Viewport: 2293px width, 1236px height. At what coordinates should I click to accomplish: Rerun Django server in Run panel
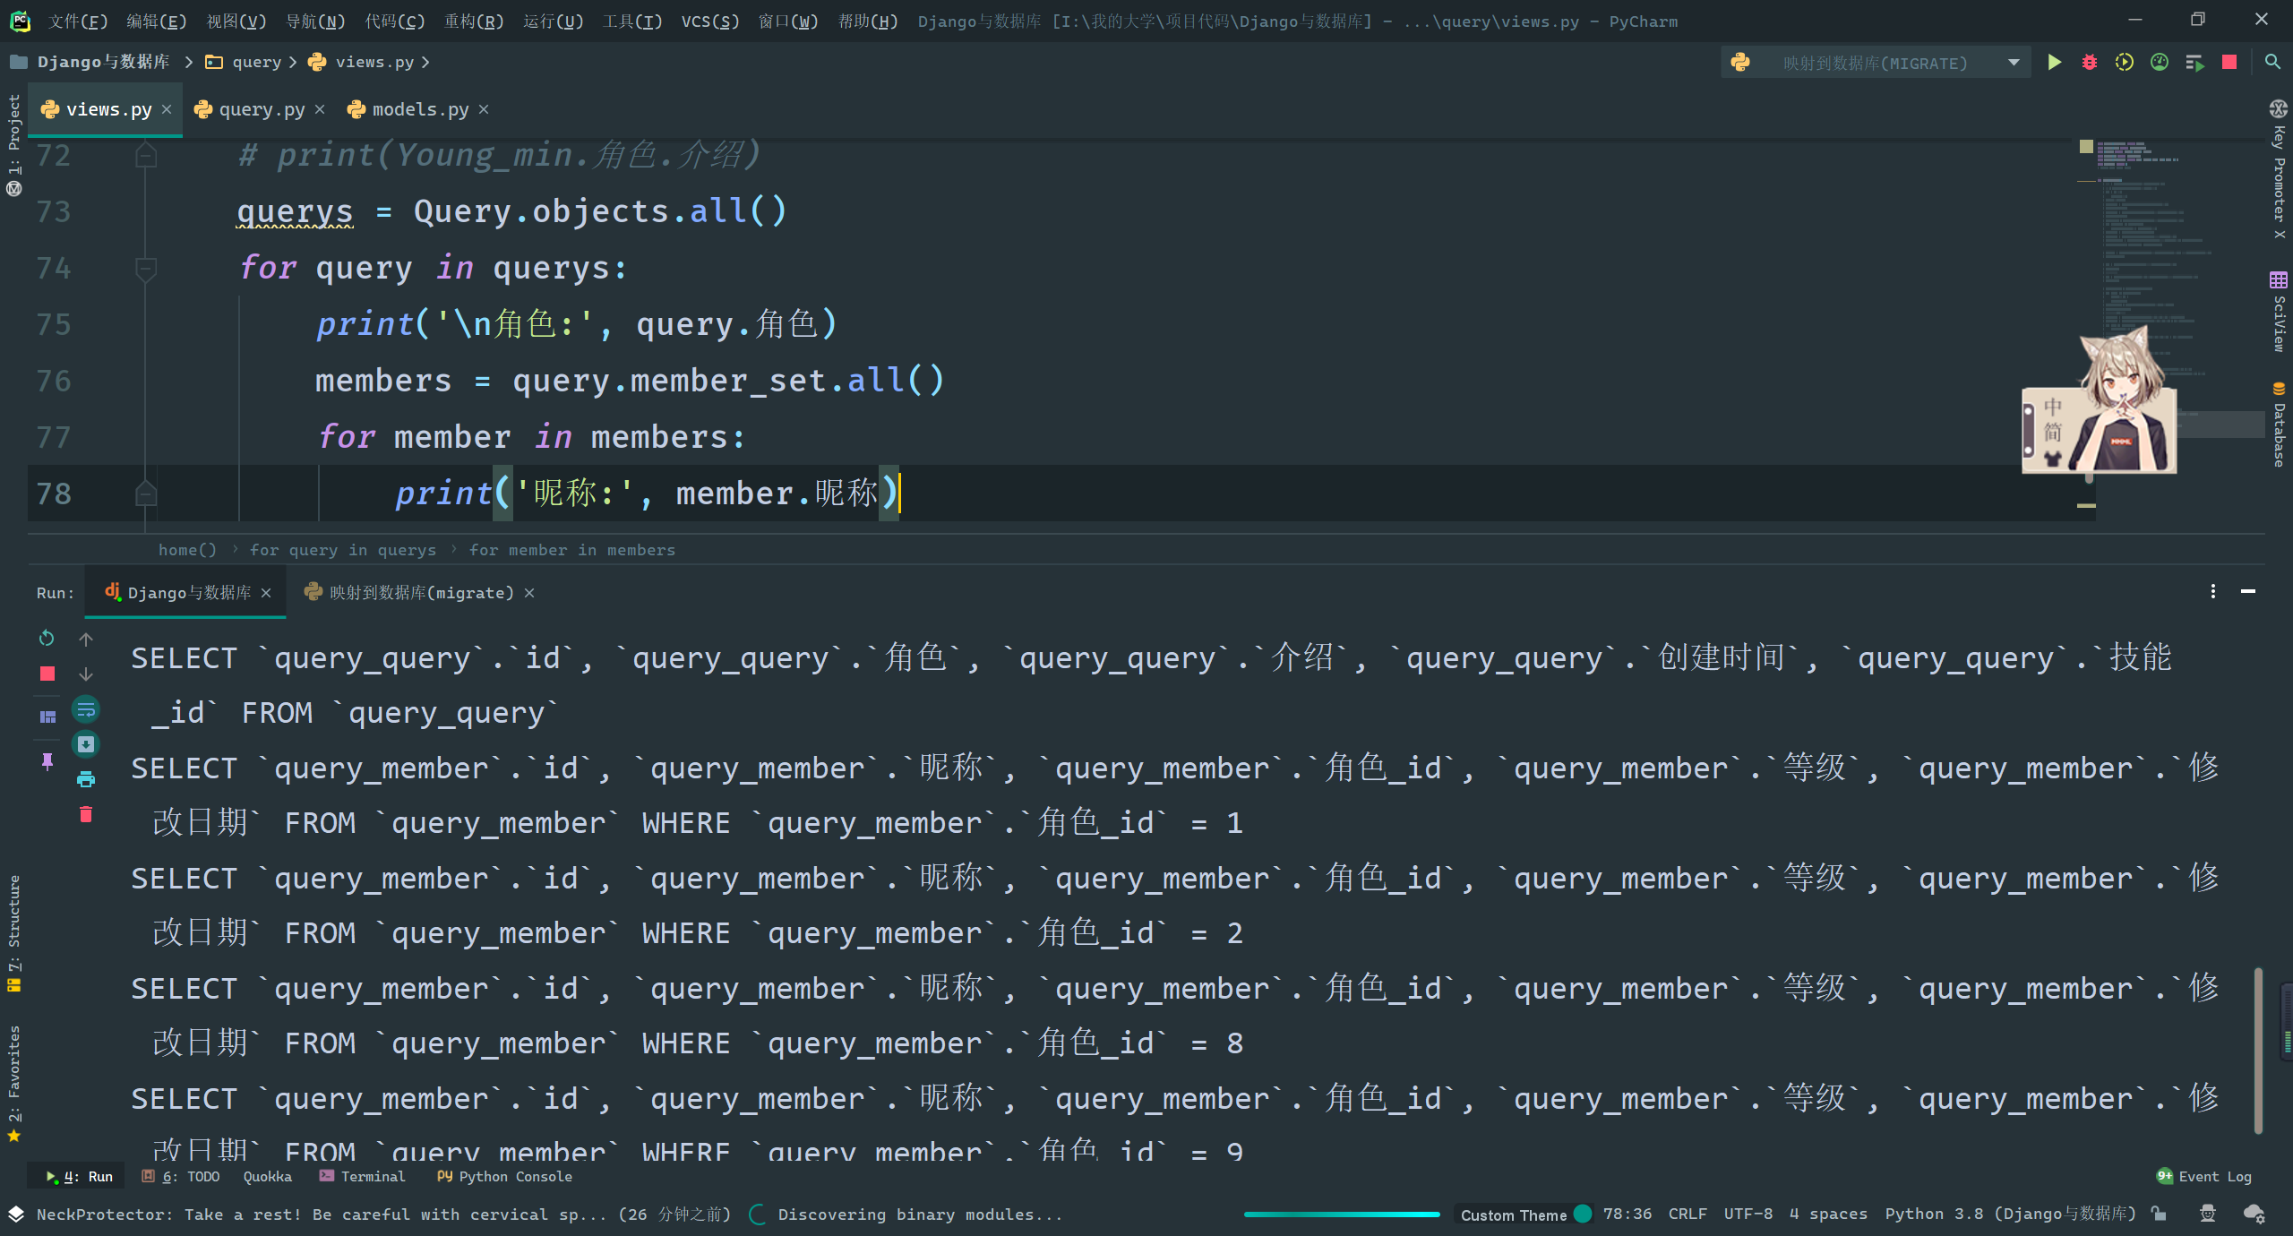pyautogui.click(x=47, y=639)
